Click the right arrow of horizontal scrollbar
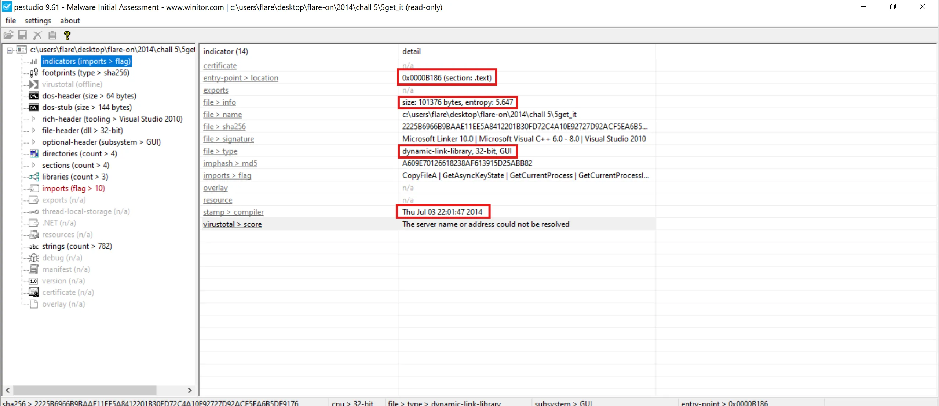Screen dimensions: 939x406 190,390
